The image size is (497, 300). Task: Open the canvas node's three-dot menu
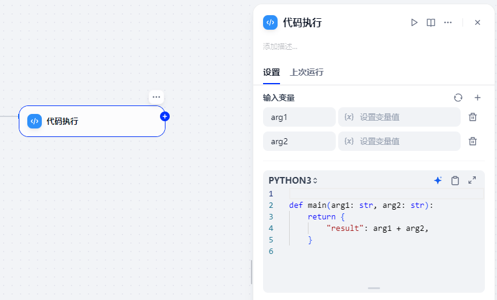pyautogui.click(x=156, y=97)
